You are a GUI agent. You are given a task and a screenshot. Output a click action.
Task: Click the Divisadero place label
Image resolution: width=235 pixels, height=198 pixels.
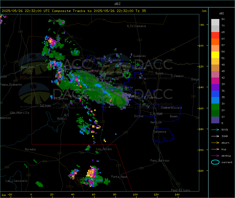(56, 21)
